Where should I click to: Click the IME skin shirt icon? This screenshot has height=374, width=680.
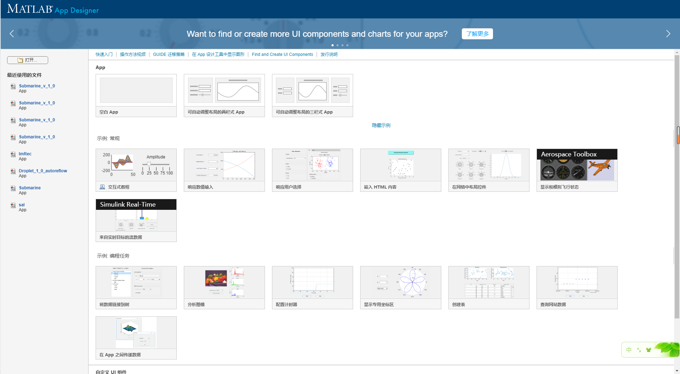point(649,350)
